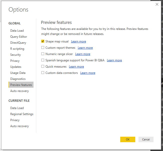
Task: Select Query Editor in Global section
Action: click(18, 37)
